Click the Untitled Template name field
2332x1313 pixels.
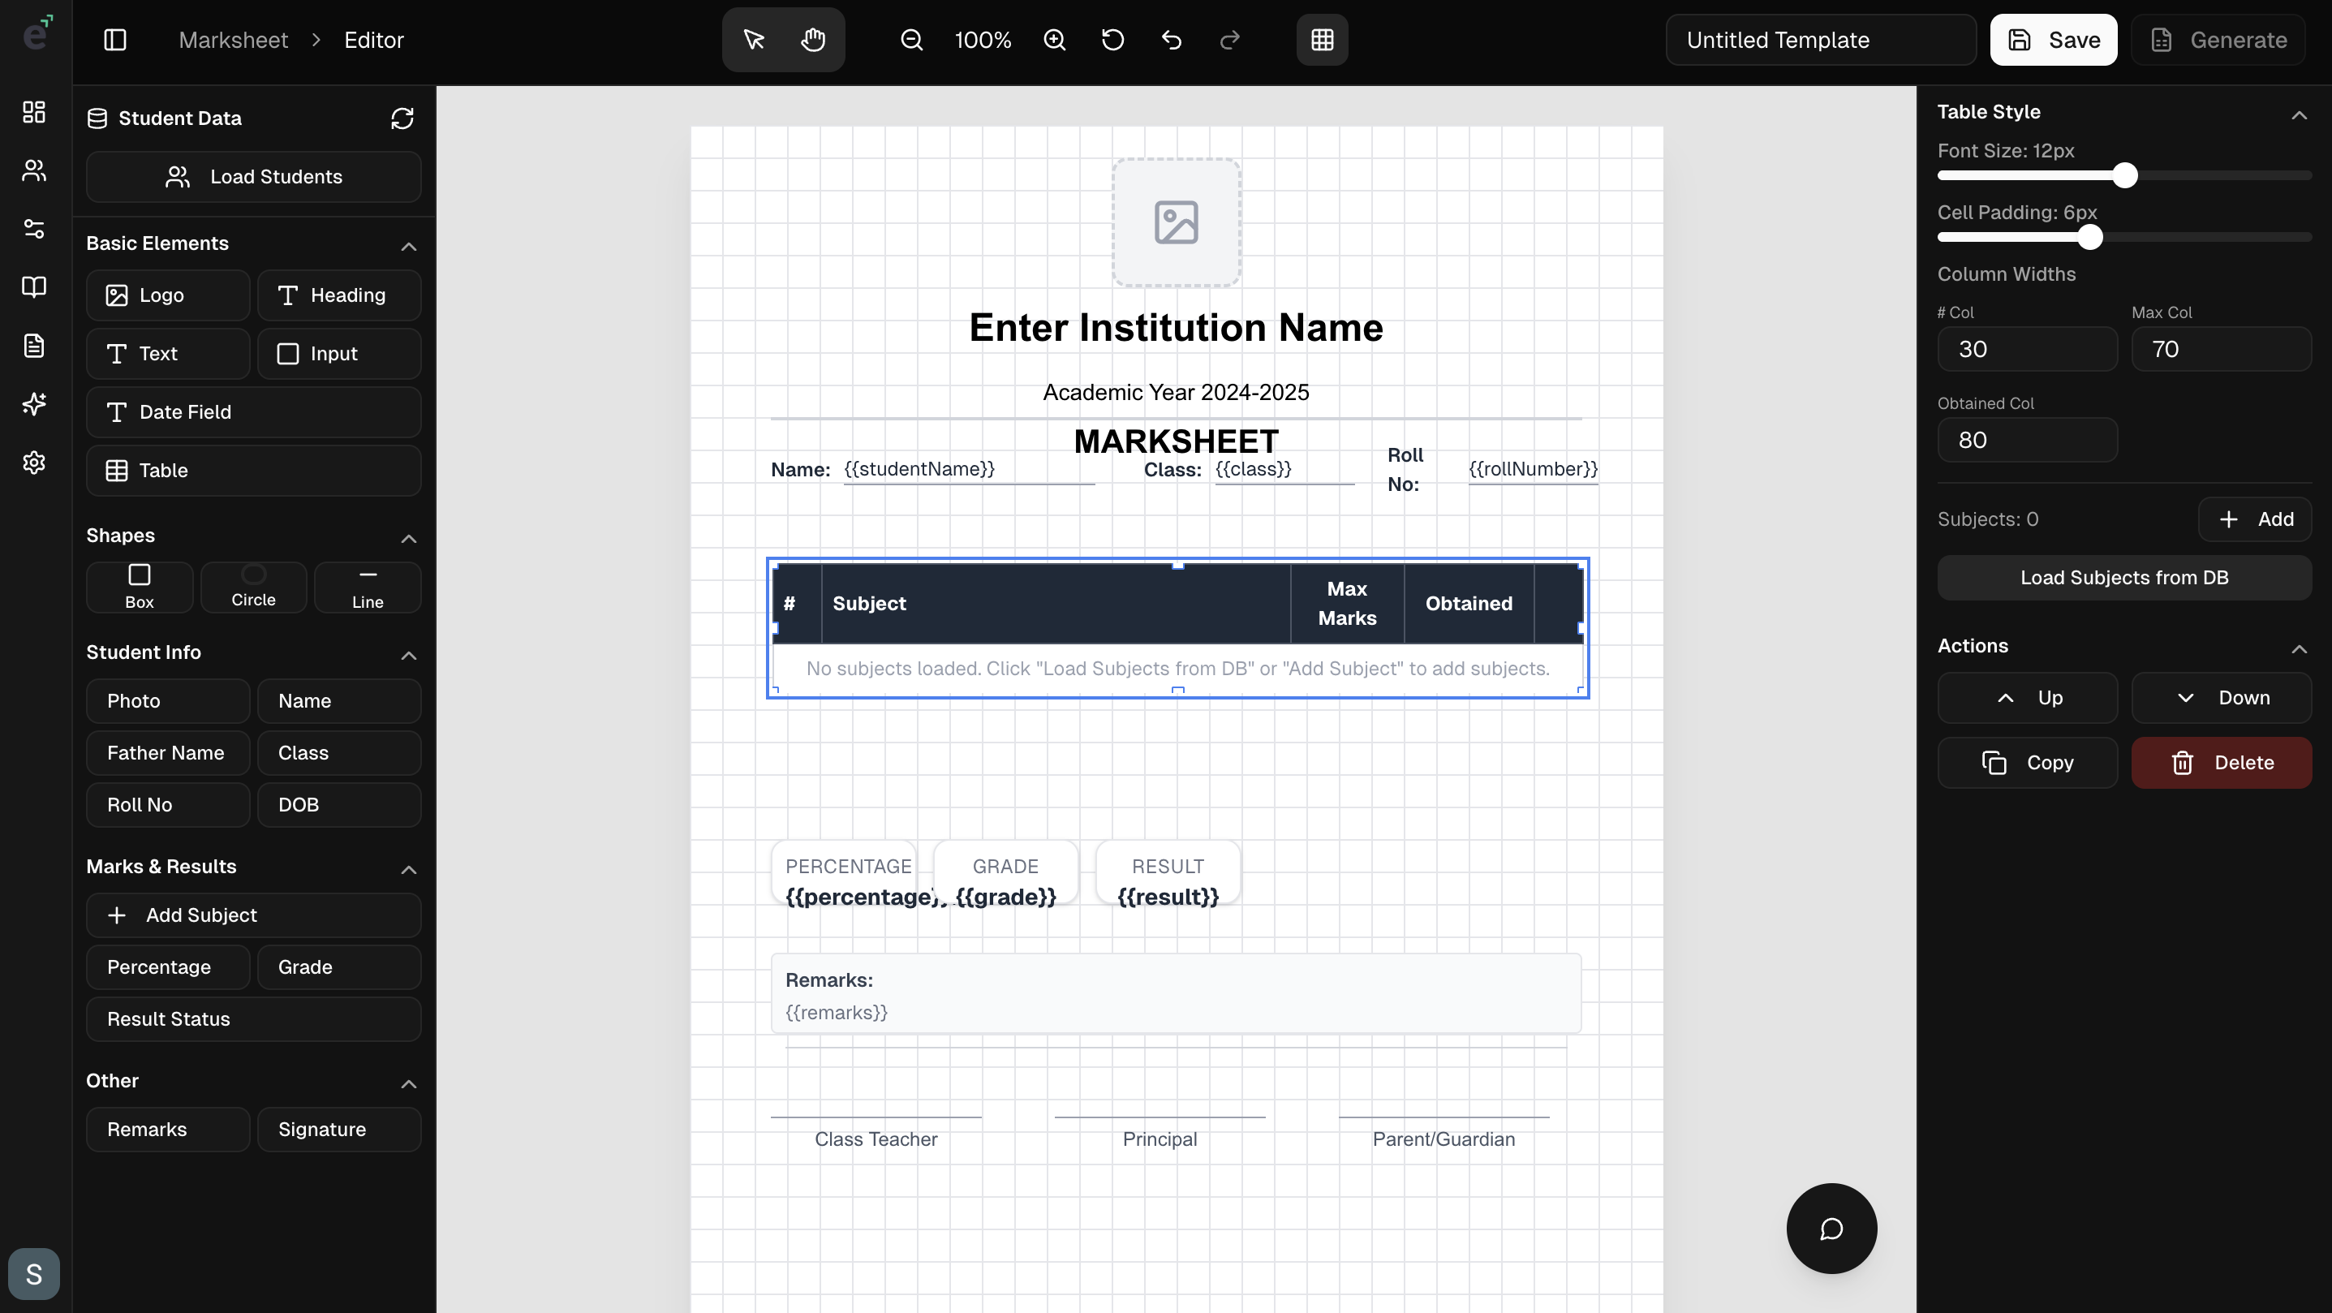[1821, 40]
